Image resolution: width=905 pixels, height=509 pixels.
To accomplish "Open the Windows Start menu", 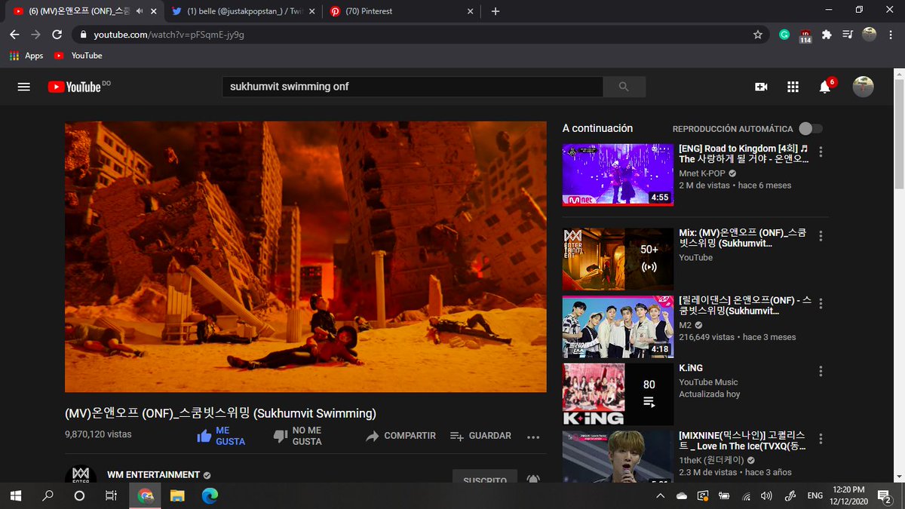I will pyautogui.click(x=16, y=495).
